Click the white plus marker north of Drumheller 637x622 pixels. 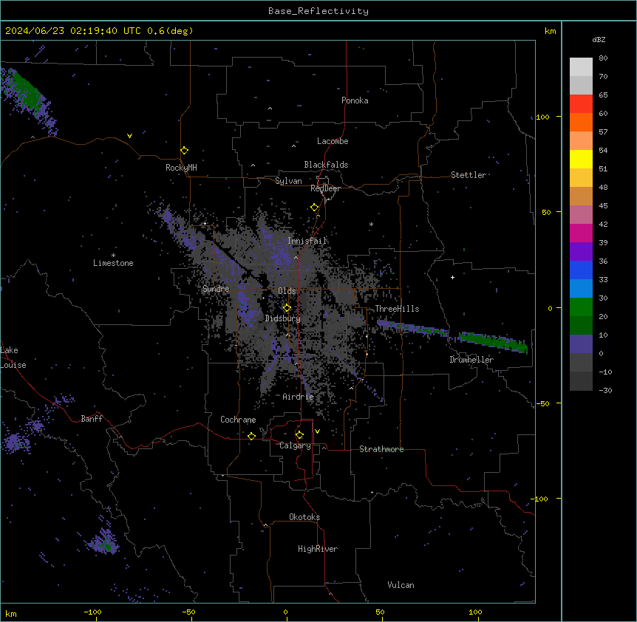[x=452, y=277]
